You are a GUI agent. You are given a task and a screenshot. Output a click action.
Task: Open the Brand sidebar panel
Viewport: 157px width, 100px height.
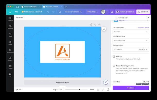pos(10,43)
